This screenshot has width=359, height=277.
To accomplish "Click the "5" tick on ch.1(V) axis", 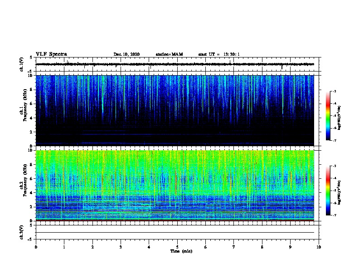I will tap(31, 57).
